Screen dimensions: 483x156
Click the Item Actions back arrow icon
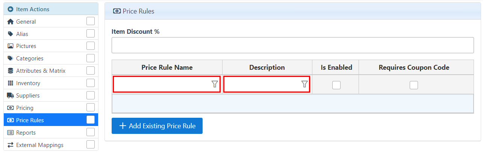[11, 9]
